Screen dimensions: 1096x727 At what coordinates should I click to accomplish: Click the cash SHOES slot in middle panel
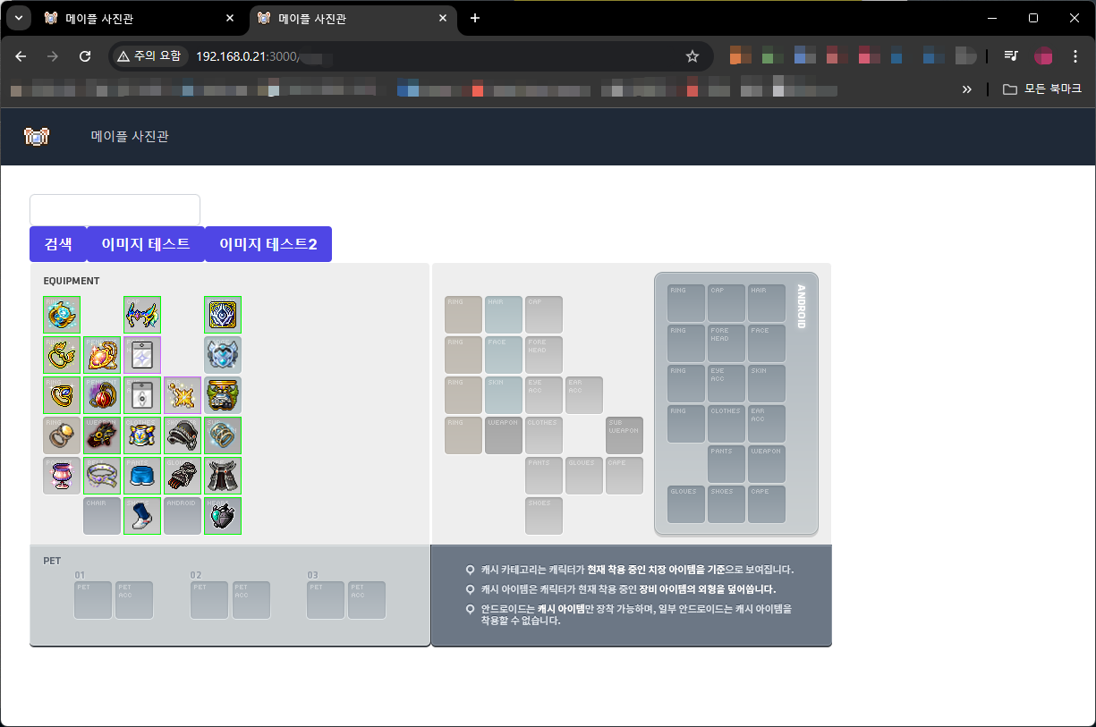[x=544, y=516]
